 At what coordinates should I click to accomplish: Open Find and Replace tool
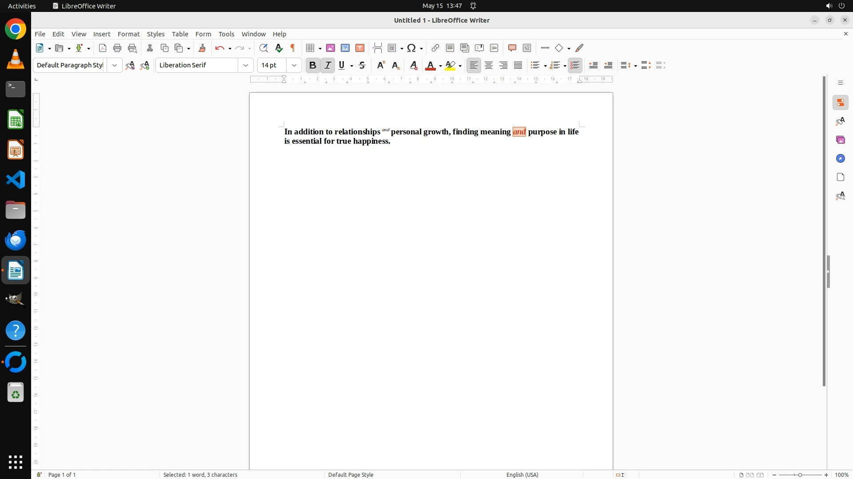pos(263,48)
